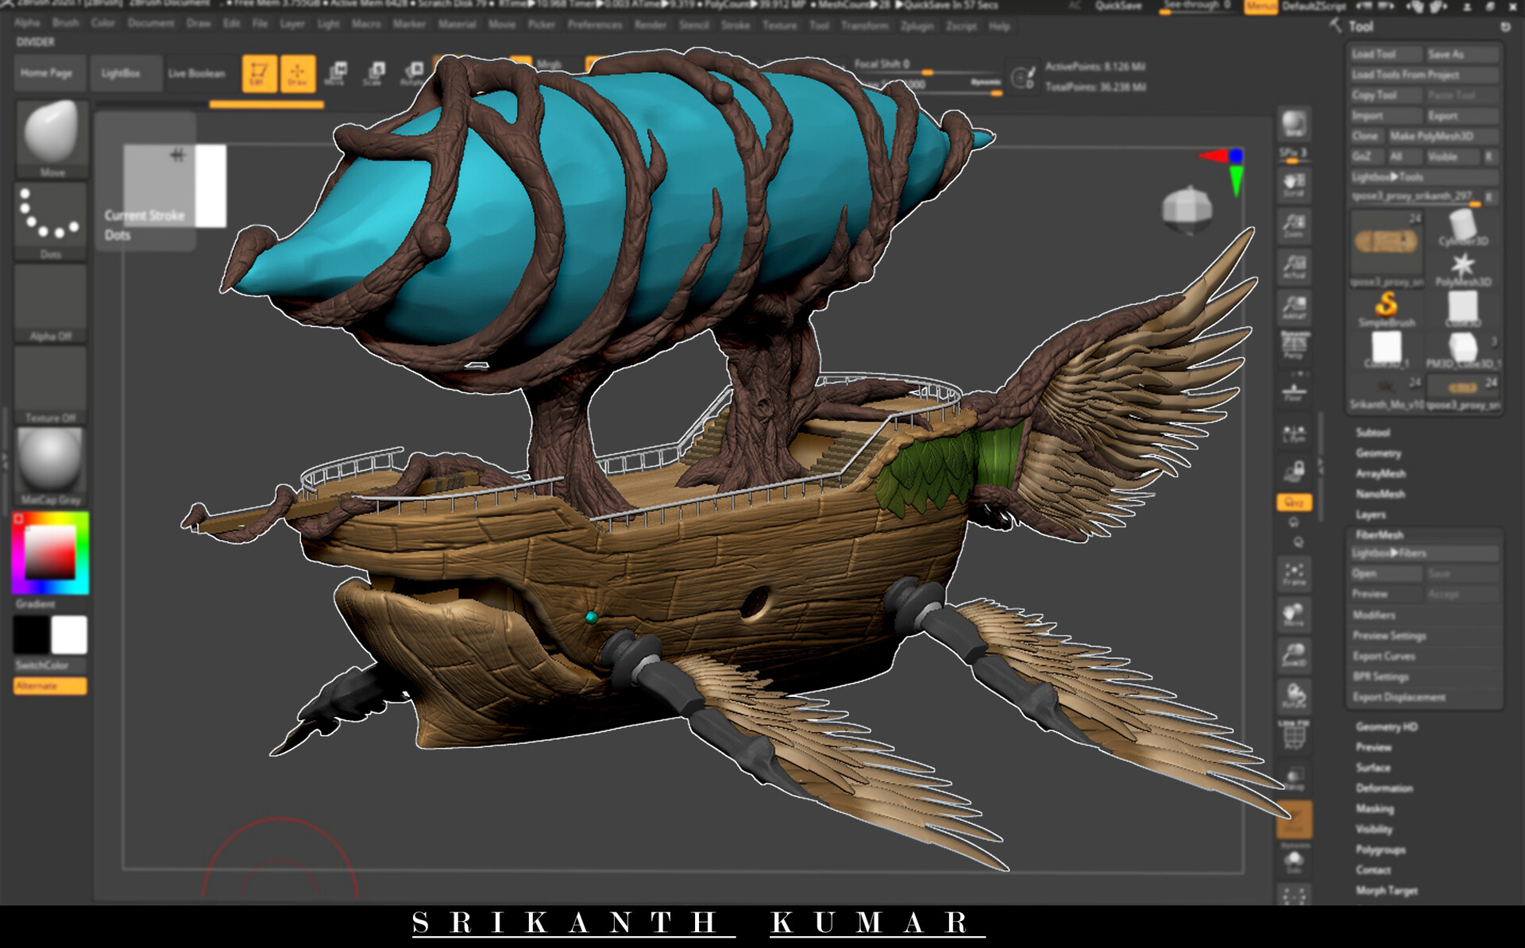
Task: Click the Actual size icon
Action: 1294,267
